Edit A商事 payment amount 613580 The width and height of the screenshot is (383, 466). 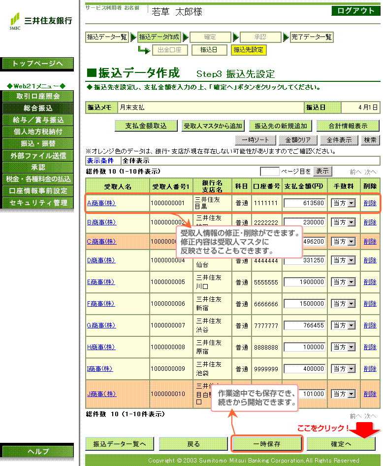coord(305,203)
